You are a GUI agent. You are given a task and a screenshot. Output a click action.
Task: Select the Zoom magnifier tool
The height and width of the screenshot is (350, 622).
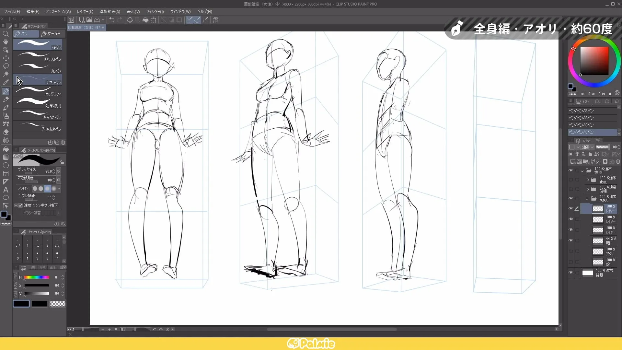[x=6, y=34]
